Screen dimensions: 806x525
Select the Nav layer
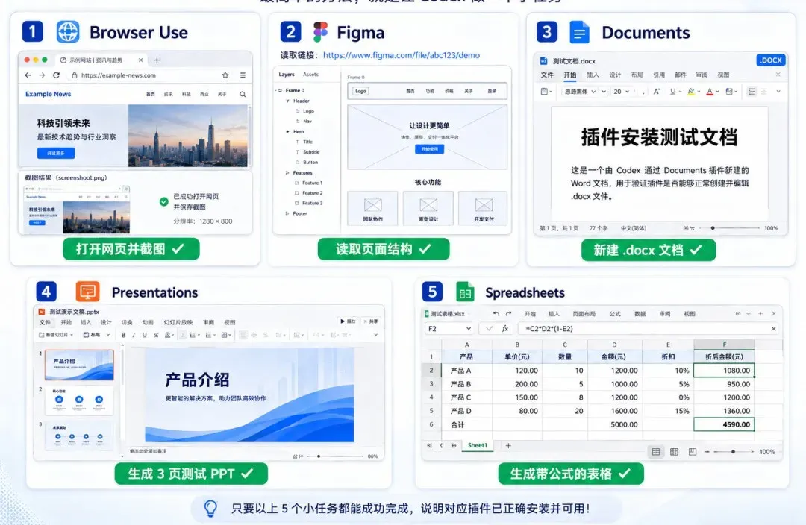point(307,122)
